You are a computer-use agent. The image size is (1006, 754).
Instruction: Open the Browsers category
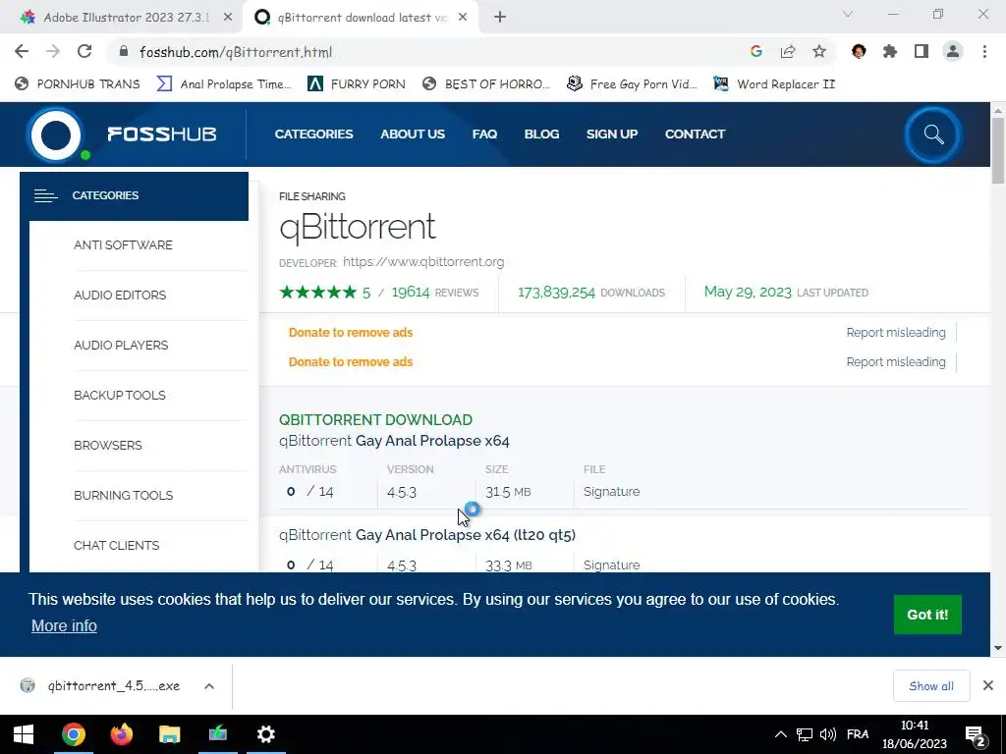click(x=108, y=445)
